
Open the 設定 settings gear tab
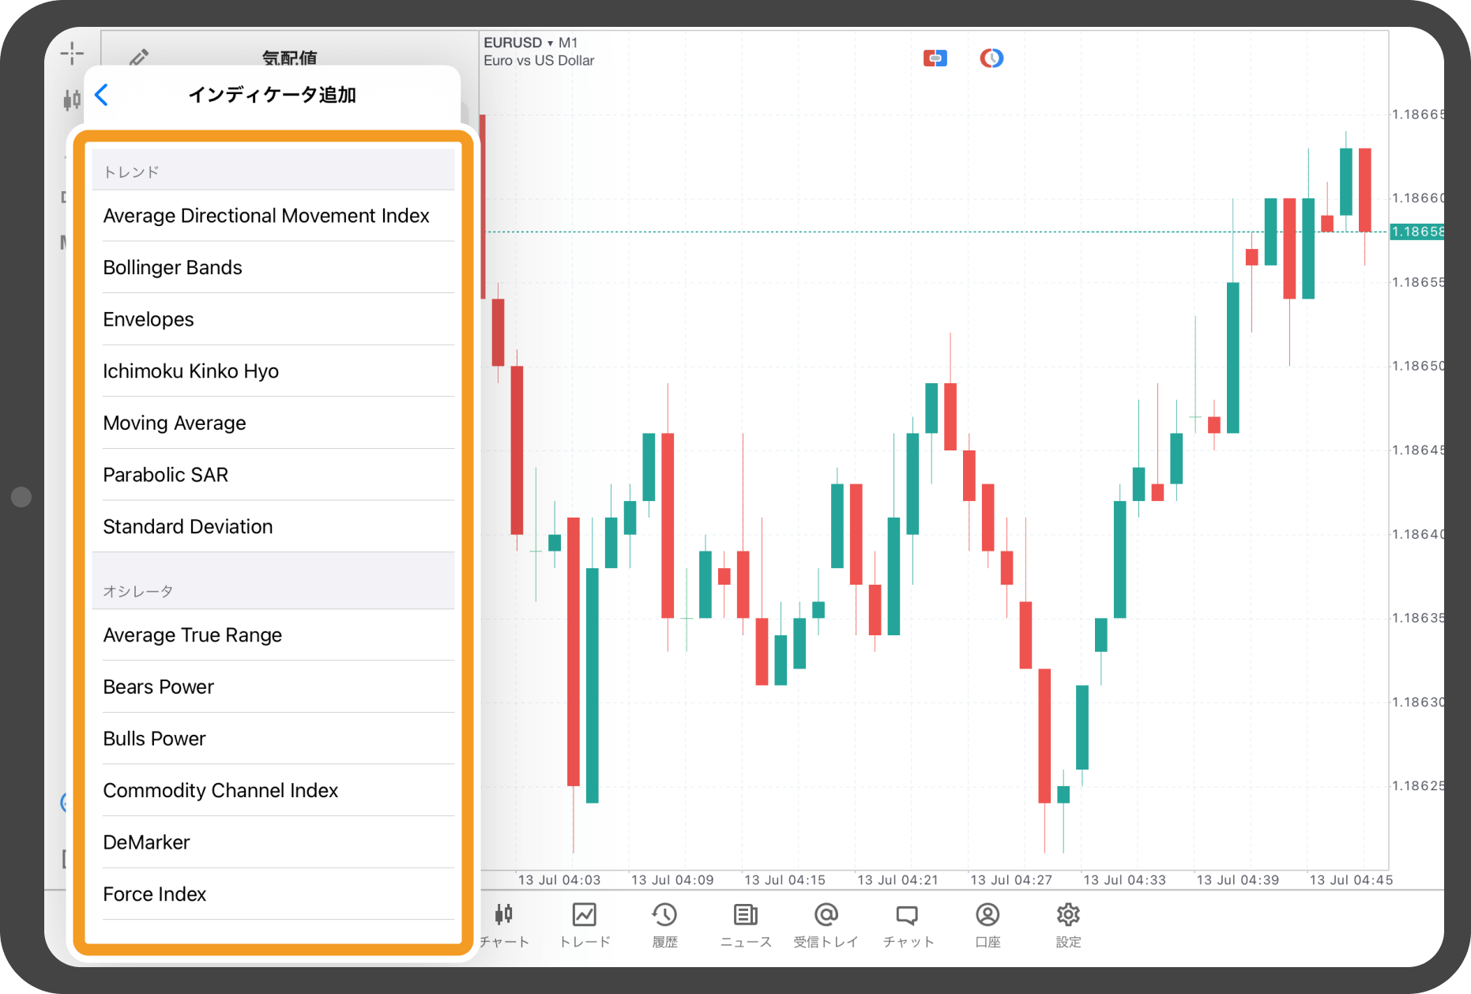coord(1068,924)
